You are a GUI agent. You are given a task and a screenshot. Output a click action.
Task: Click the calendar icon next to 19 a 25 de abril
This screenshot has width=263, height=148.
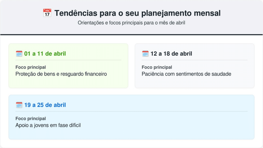[19, 105]
